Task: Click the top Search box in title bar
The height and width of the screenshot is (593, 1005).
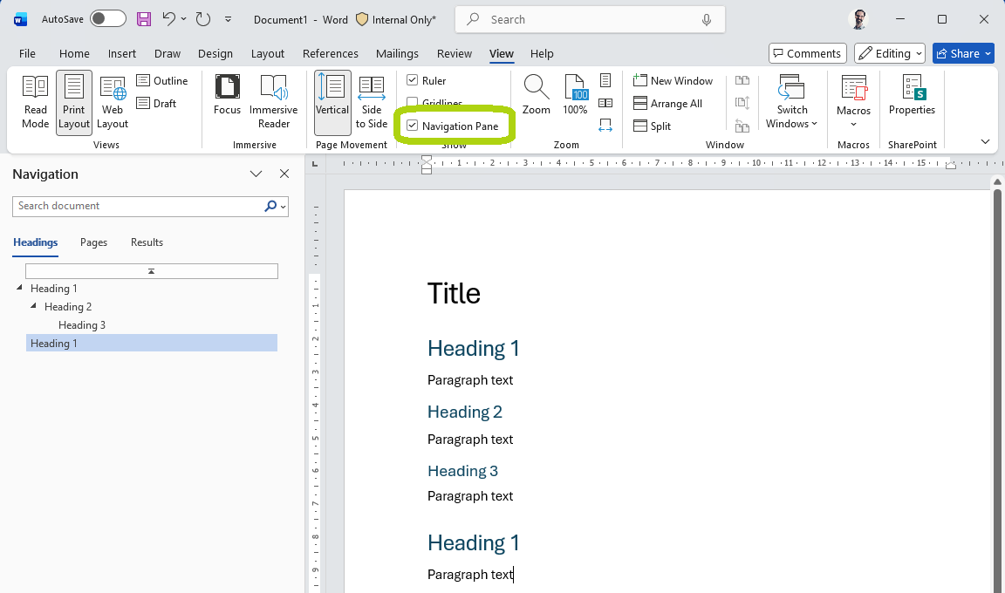Action: pyautogui.click(x=590, y=19)
